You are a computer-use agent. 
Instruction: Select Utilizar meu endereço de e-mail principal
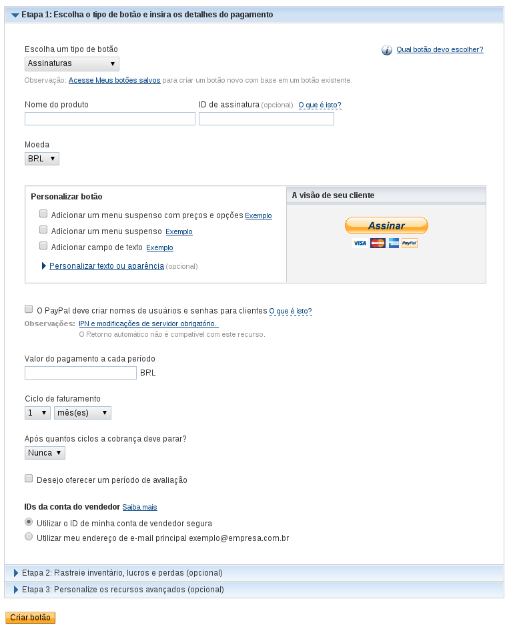(x=29, y=536)
